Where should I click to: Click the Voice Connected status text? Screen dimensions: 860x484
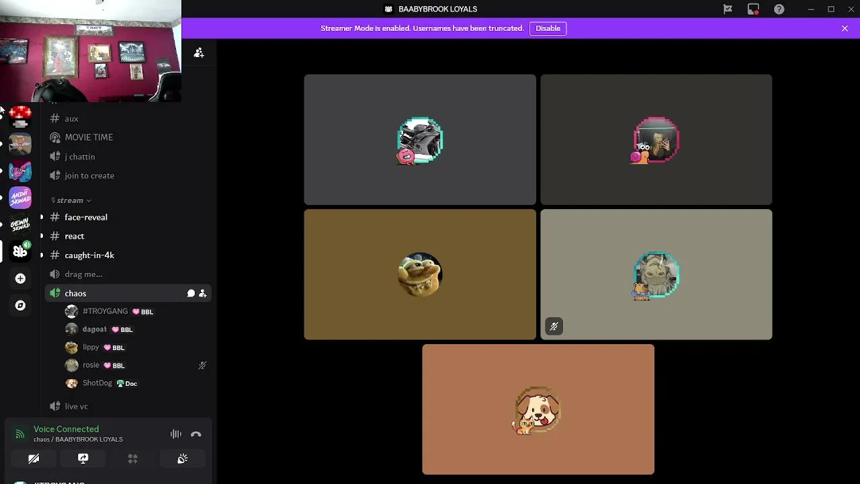coord(66,429)
